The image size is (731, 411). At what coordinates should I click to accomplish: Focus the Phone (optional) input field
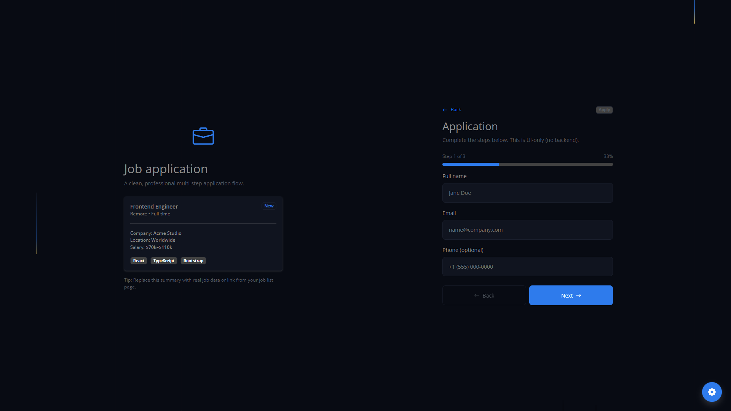[x=527, y=267]
